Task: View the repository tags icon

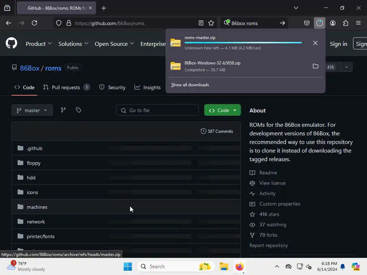Action: (x=78, y=110)
